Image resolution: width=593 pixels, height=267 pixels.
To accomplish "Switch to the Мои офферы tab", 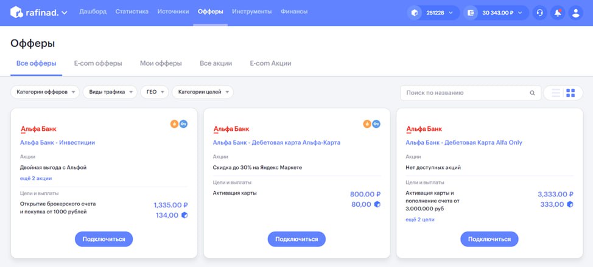I will pos(161,63).
